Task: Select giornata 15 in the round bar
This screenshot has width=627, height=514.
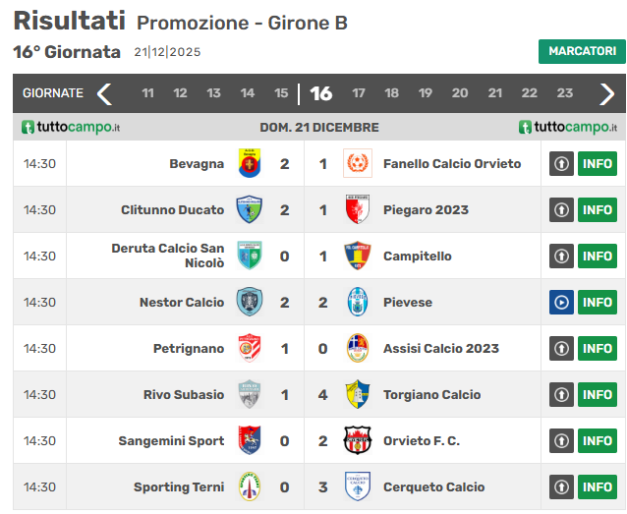Action: [x=281, y=93]
